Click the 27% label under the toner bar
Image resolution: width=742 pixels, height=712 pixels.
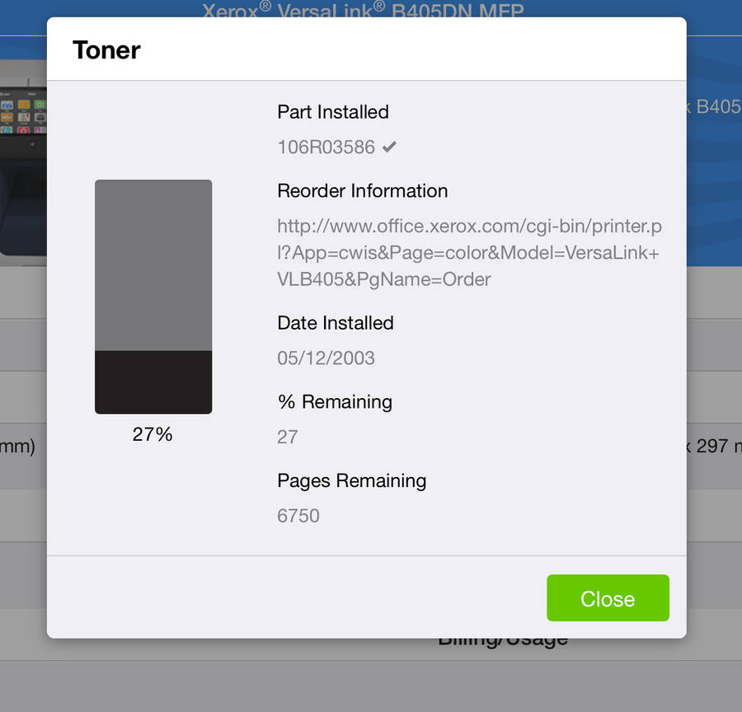click(153, 433)
